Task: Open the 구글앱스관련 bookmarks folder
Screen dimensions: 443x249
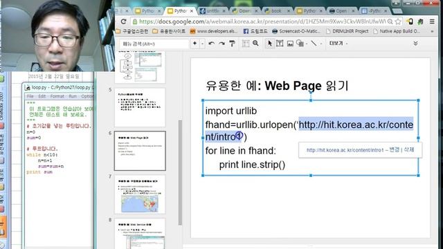Action: point(132,31)
